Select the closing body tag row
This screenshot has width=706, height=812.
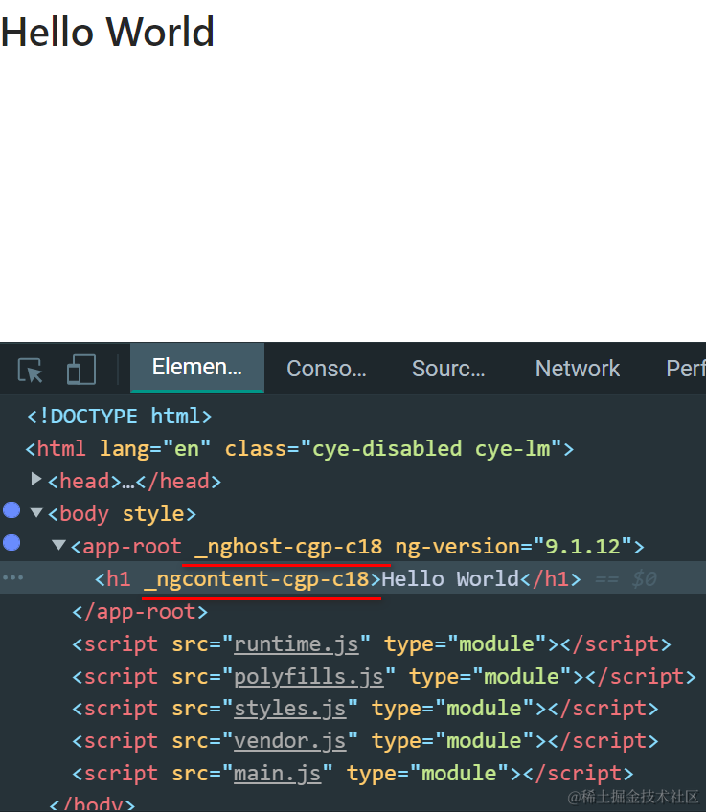coord(92,804)
